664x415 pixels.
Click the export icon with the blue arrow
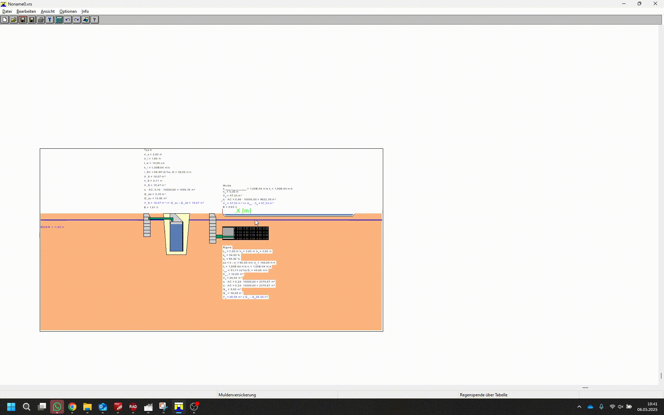[86, 20]
